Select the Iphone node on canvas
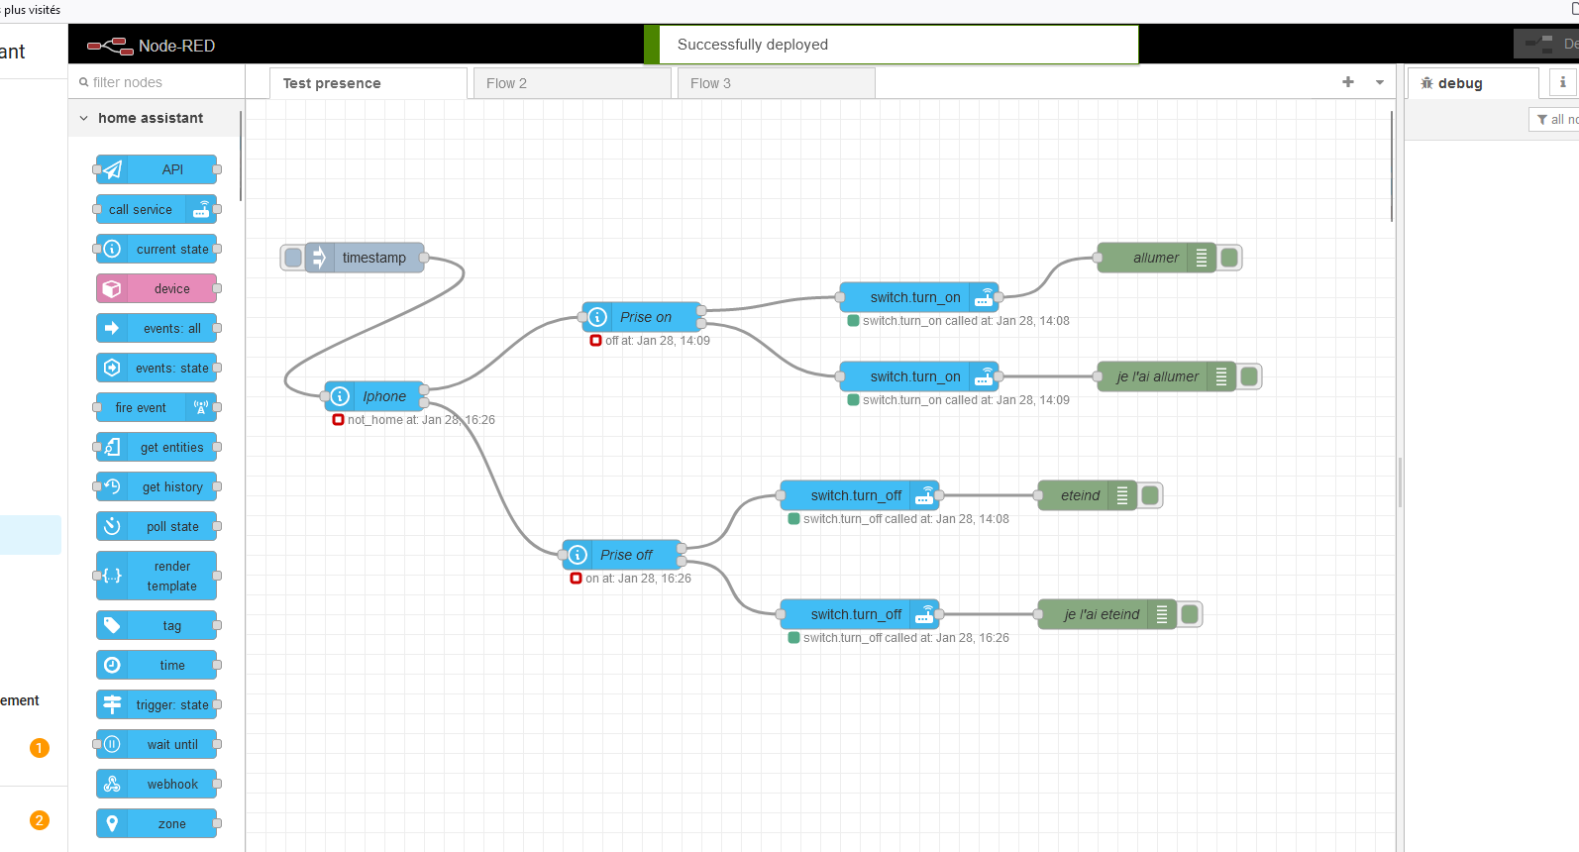The image size is (1579, 852). 376,396
